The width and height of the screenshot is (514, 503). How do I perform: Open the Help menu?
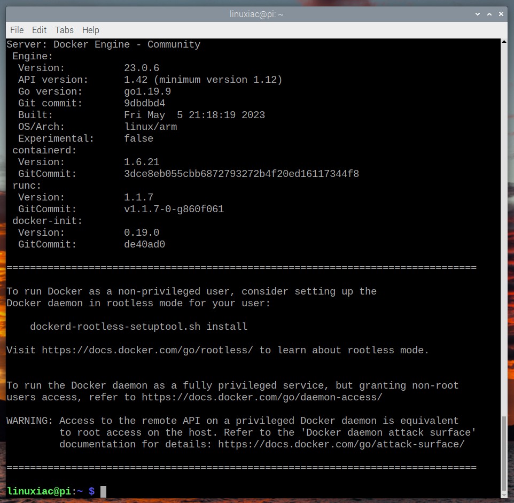click(x=90, y=30)
